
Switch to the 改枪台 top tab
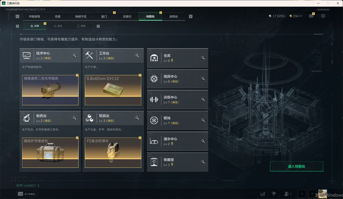tap(173, 16)
